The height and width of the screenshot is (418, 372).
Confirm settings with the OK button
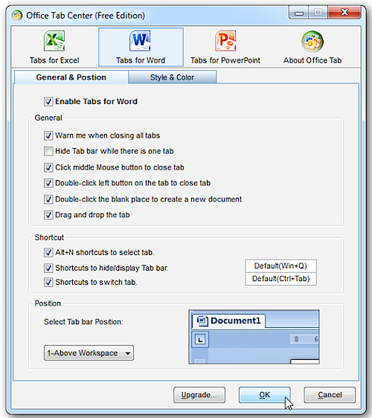(265, 395)
